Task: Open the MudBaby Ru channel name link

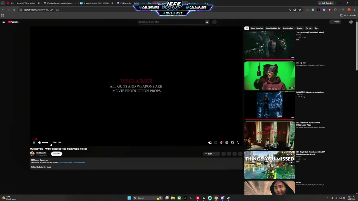Action: tap(41, 153)
